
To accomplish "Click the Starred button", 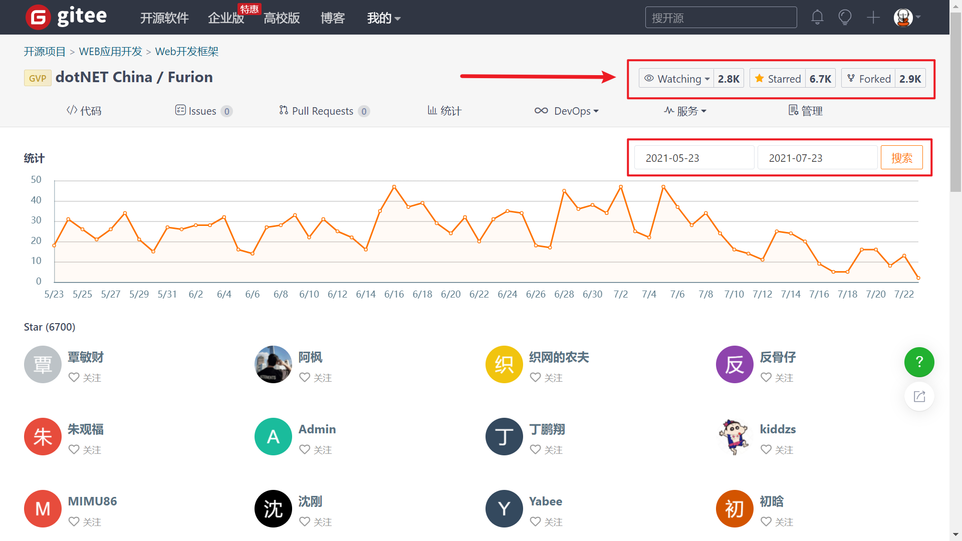I will click(x=778, y=79).
